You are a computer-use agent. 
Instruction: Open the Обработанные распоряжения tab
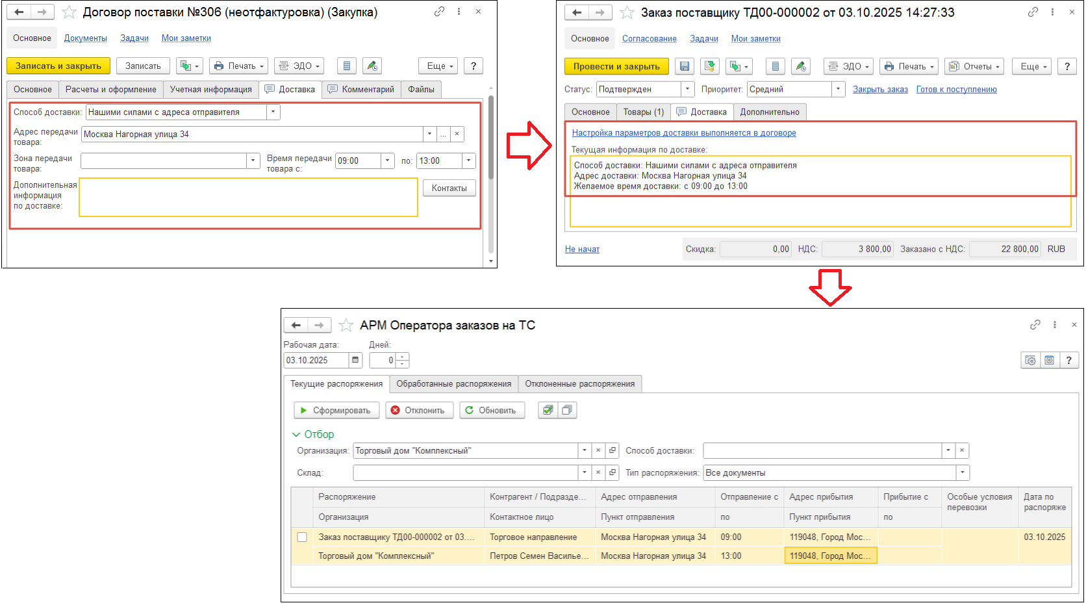click(x=453, y=383)
